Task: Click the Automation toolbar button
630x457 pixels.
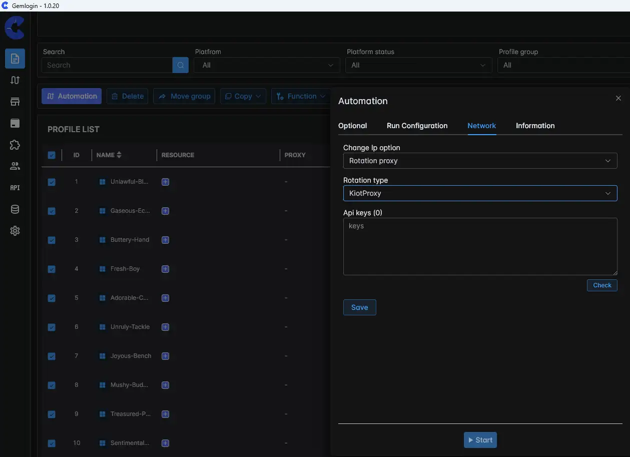Action: [72, 96]
